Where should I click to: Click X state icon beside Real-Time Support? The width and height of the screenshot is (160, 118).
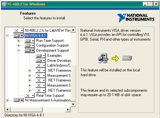point(30,95)
